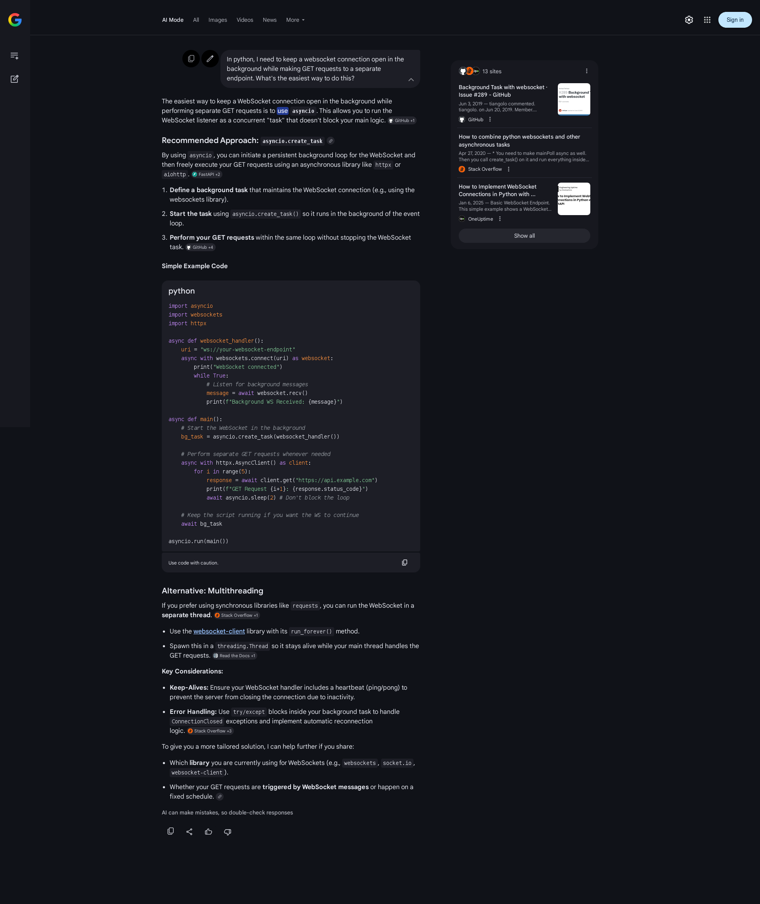This screenshot has width=760, height=904.
Task: Copy the python example code
Action: [x=404, y=563]
